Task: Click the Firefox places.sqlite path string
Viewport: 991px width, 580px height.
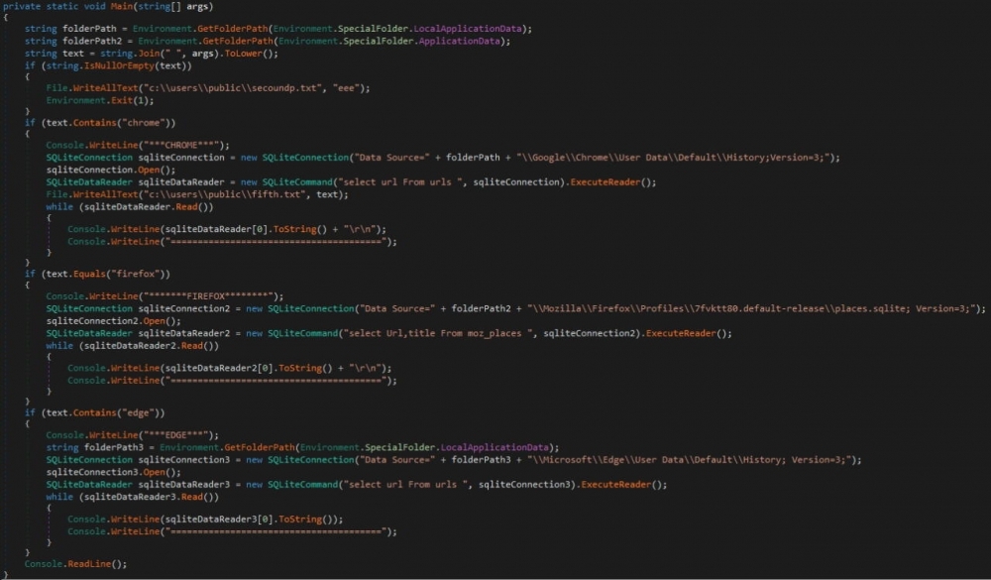Action: coord(754,308)
